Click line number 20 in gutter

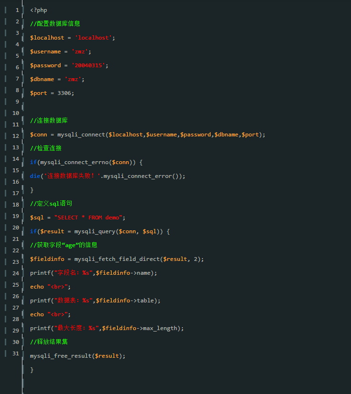pos(16,228)
